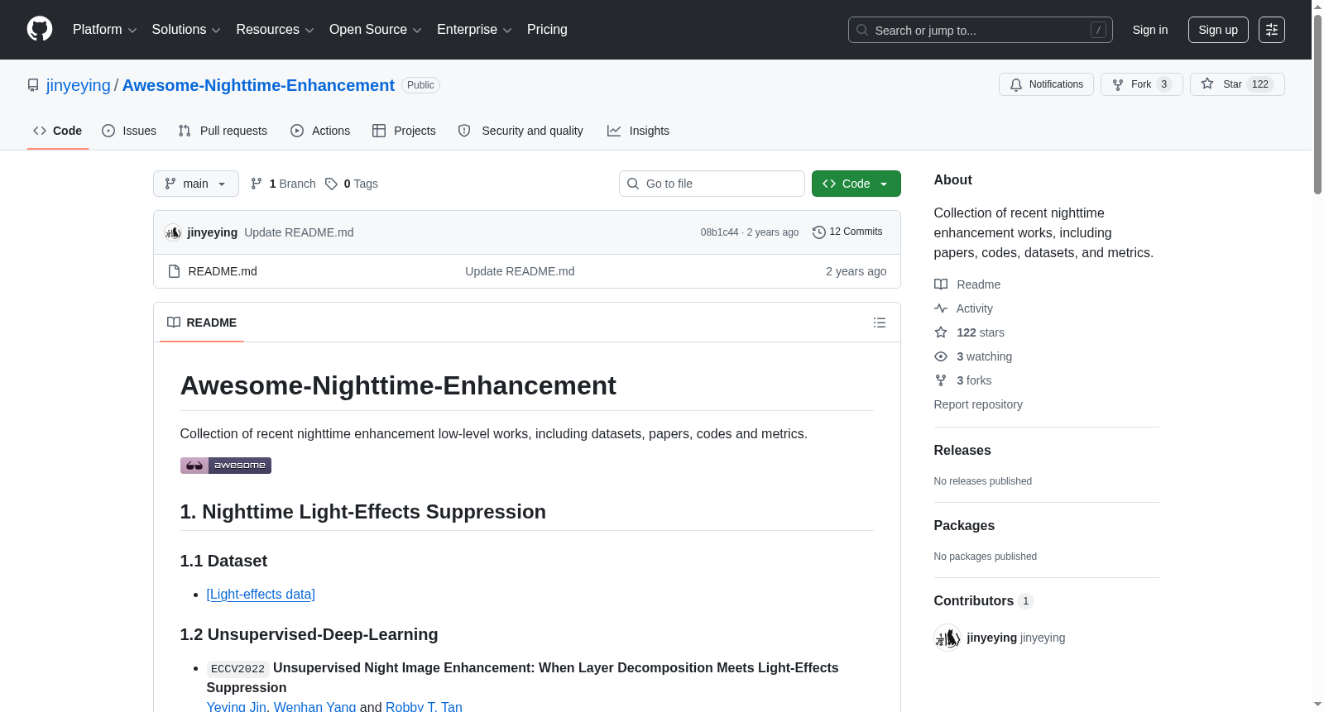1324x712 pixels.
Task: Open author Robby T. Tan link
Action: coord(424,707)
